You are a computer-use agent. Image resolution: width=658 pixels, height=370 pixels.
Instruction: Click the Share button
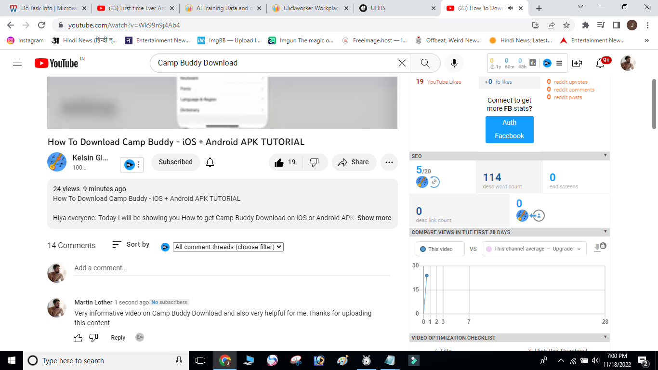[354, 162]
